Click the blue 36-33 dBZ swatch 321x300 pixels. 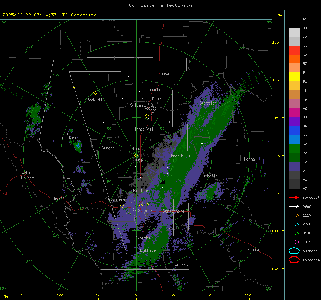pos(294,131)
